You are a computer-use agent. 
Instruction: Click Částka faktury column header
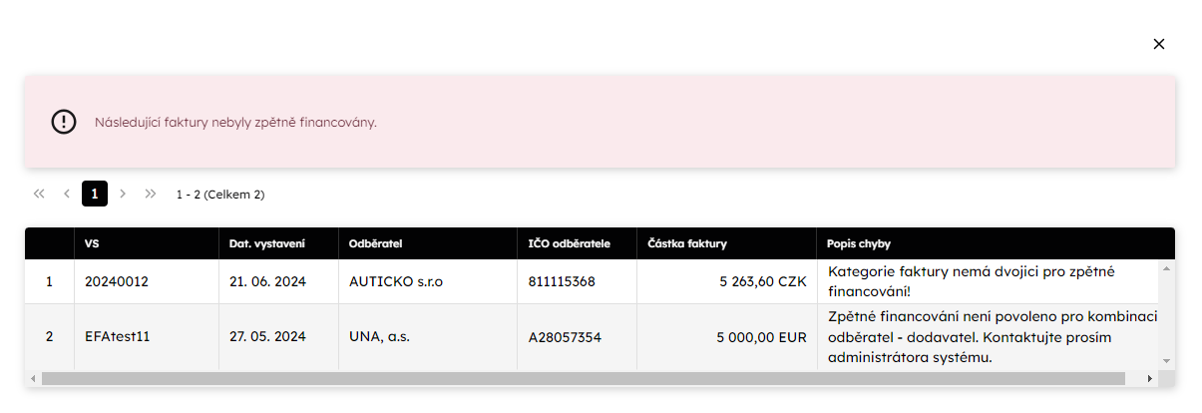[x=687, y=243]
